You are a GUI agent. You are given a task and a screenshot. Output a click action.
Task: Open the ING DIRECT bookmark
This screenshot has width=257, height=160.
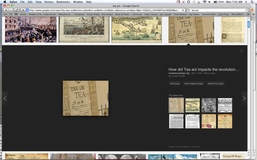point(237,14)
